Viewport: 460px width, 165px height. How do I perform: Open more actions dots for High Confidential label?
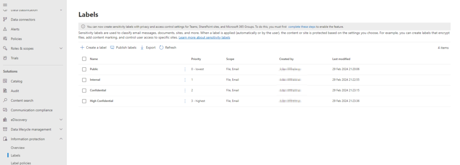coord(185,101)
